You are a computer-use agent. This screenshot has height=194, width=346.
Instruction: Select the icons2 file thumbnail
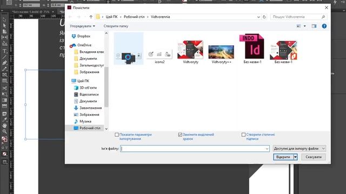point(159,55)
